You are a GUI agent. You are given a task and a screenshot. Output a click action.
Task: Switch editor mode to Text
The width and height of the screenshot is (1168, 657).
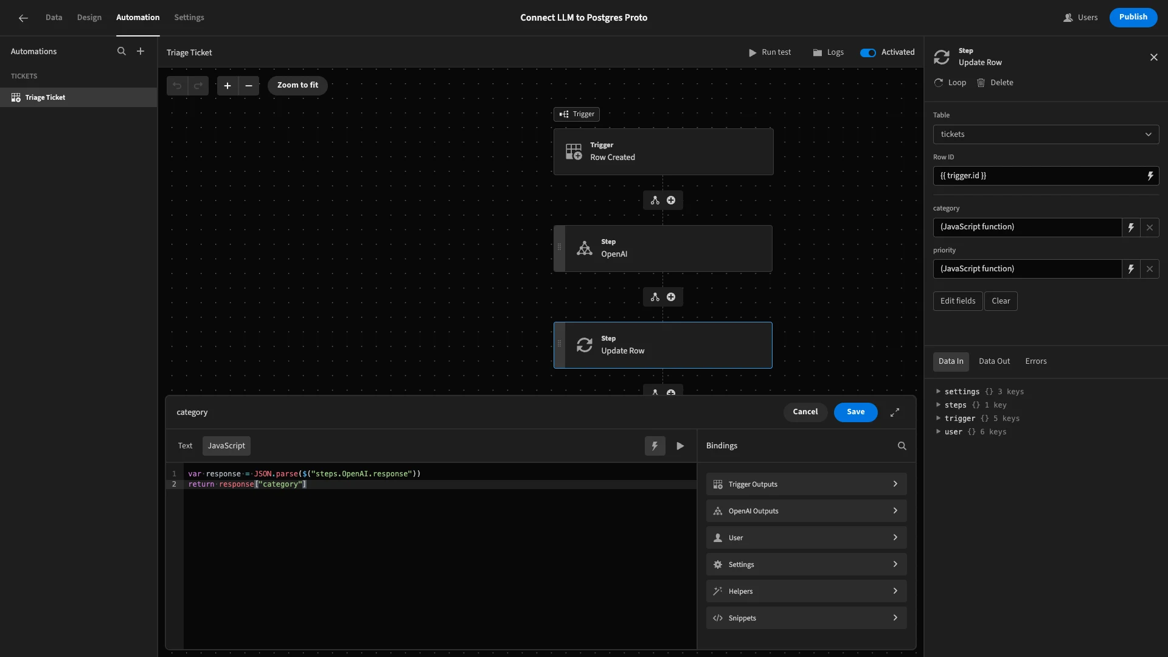[x=185, y=446]
